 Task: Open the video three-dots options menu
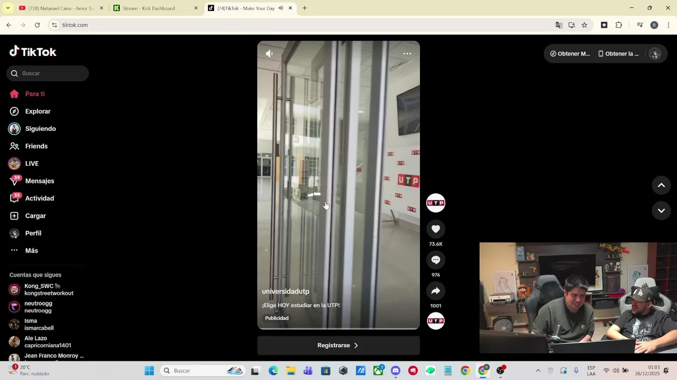(407, 53)
